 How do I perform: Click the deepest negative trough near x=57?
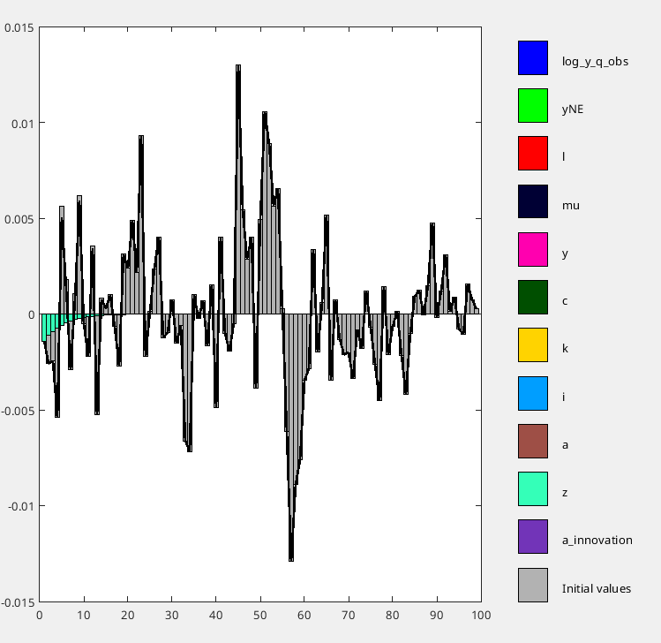tap(290, 558)
